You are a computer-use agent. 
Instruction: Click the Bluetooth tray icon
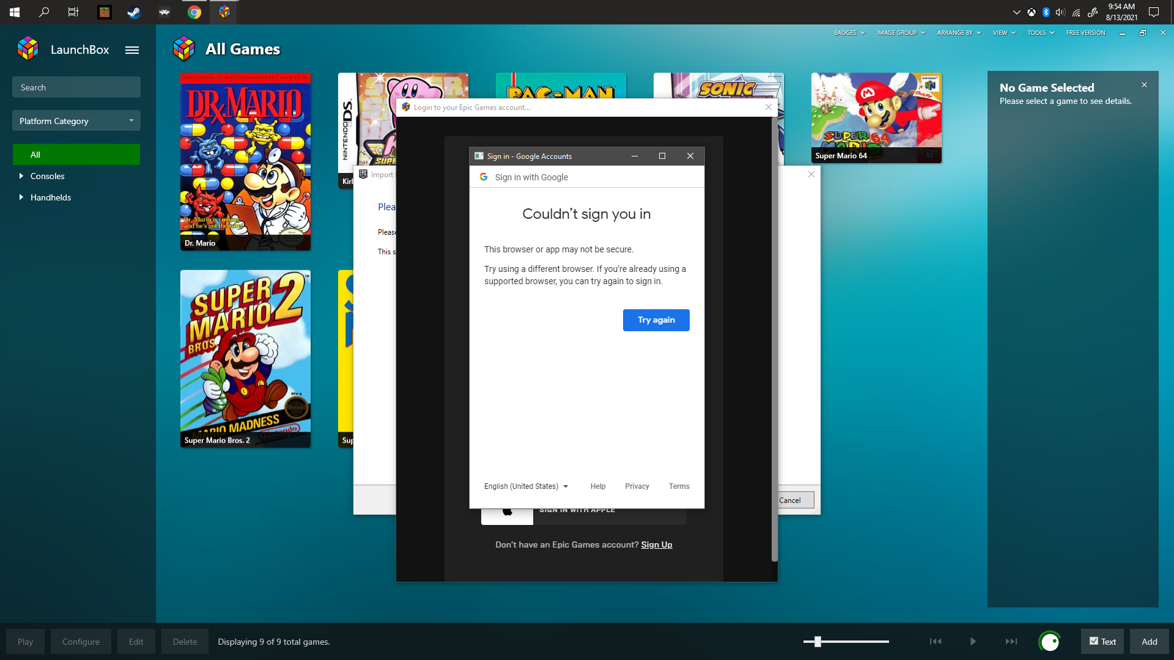pos(1046,12)
